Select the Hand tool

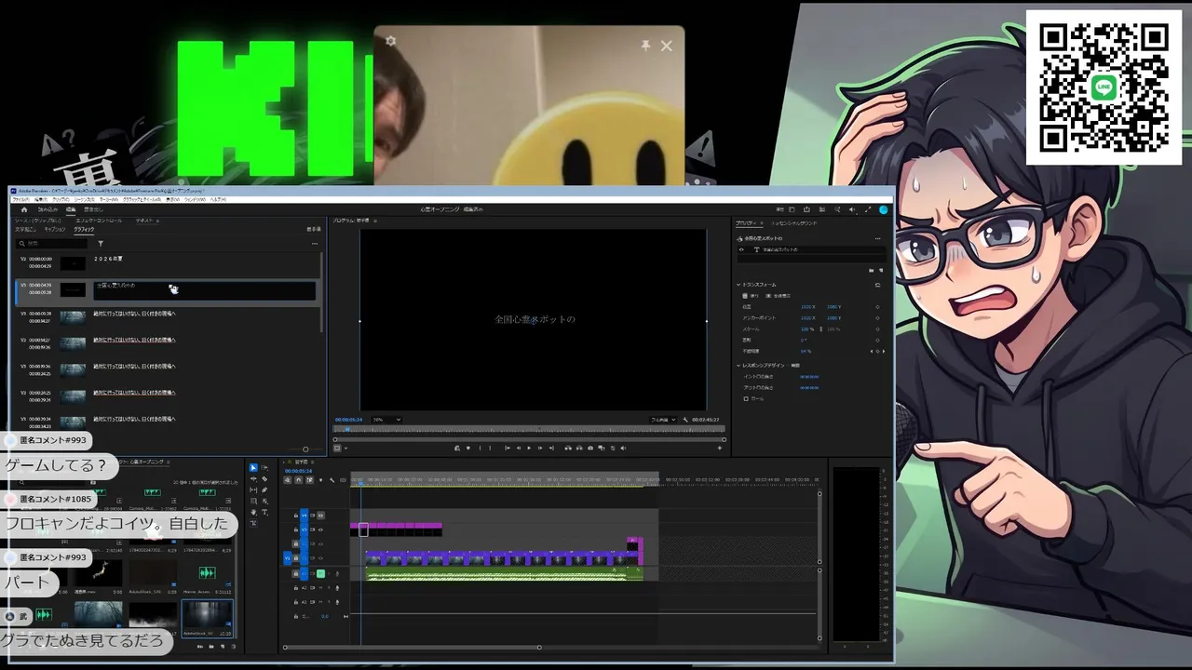click(253, 513)
